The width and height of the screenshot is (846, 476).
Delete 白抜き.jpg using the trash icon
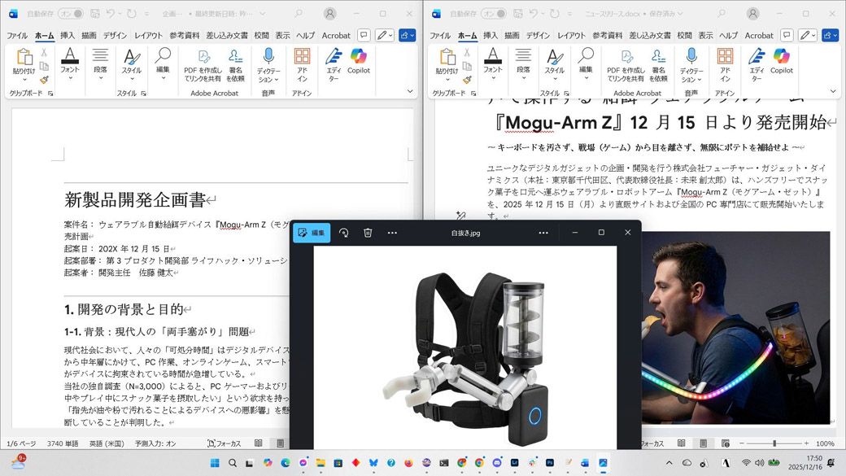(x=367, y=233)
